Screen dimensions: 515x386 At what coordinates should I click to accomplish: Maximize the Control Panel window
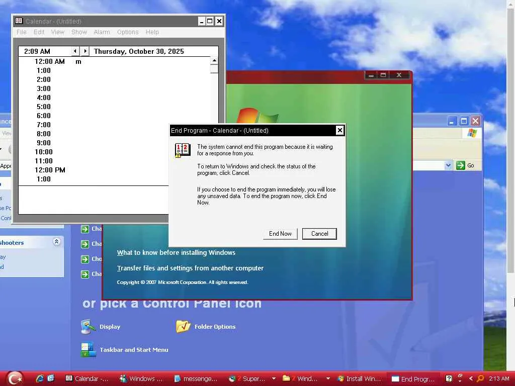pyautogui.click(x=464, y=121)
